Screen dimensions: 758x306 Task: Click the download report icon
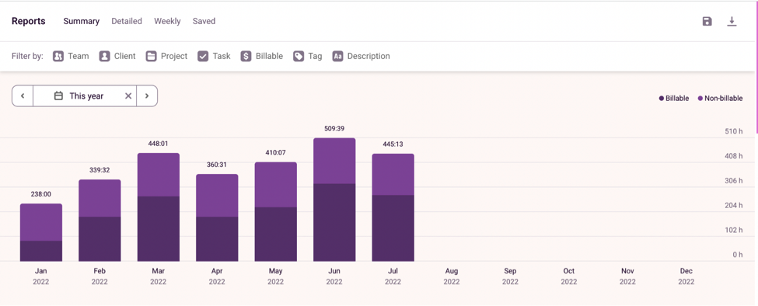(x=732, y=21)
